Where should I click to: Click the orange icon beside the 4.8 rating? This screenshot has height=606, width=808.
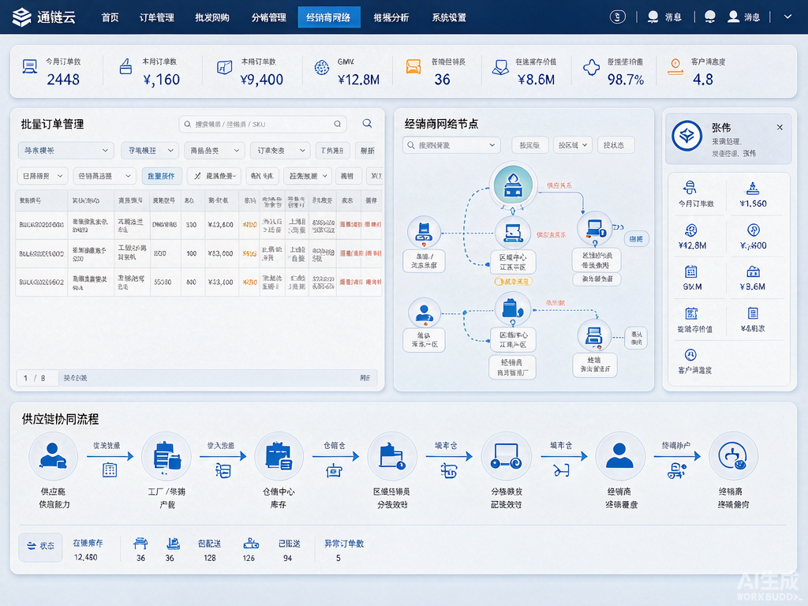(x=675, y=66)
